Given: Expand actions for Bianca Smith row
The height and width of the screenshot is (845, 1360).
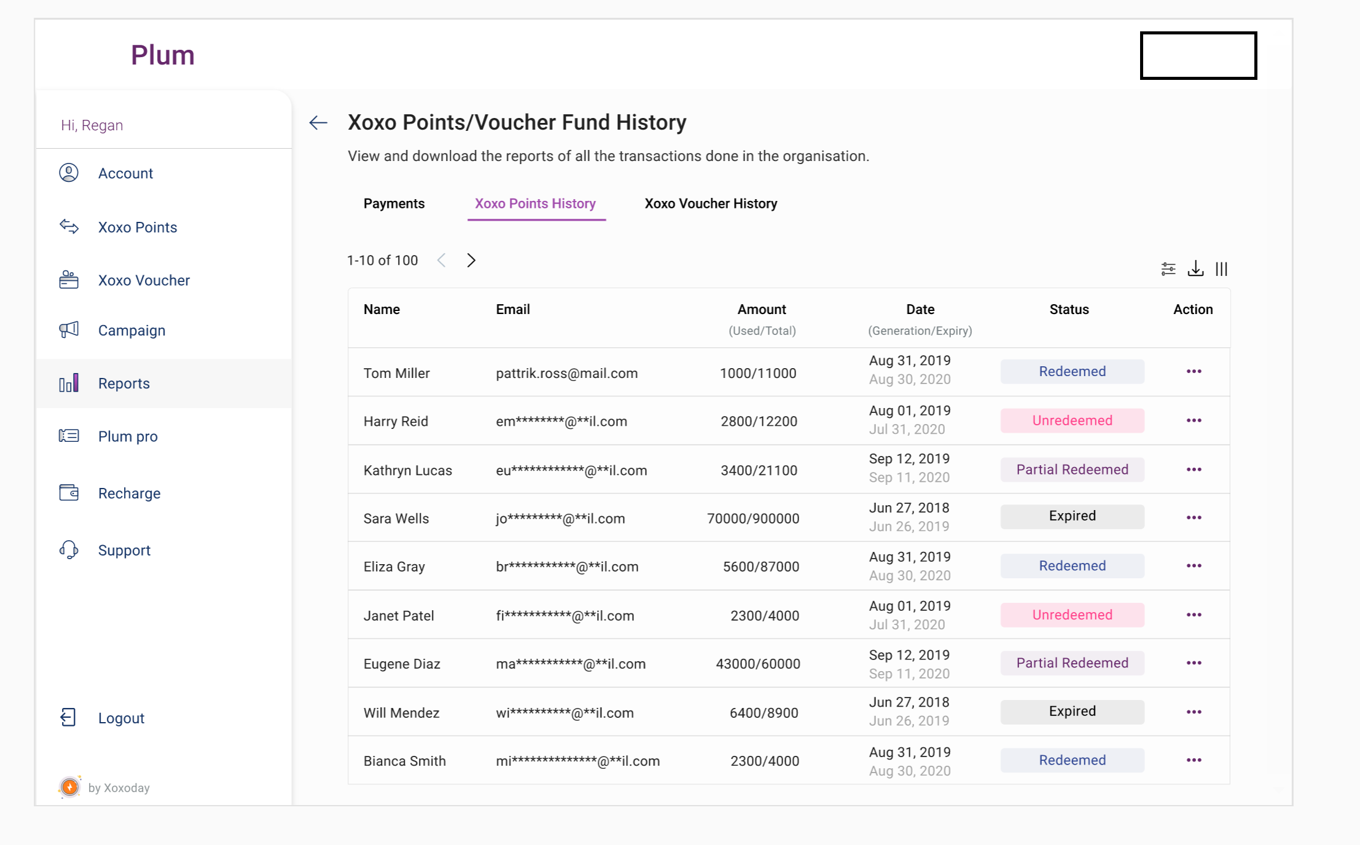Looking at the screenshot, I should [1194, 760].
